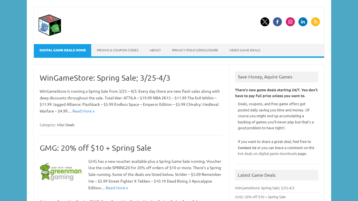Go to Video Game Deals section
Viewport: 358px width, 201px height.
pyautogui.click(x=244, y=50)
